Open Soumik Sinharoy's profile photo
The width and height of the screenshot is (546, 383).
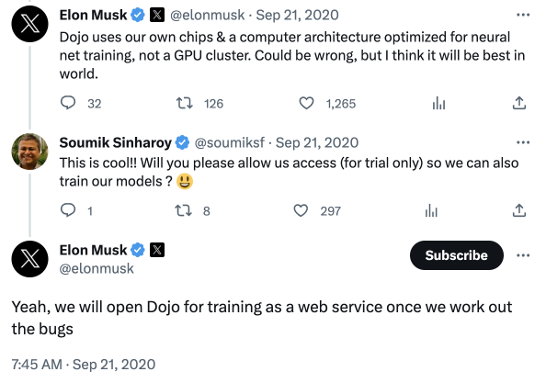30,152
